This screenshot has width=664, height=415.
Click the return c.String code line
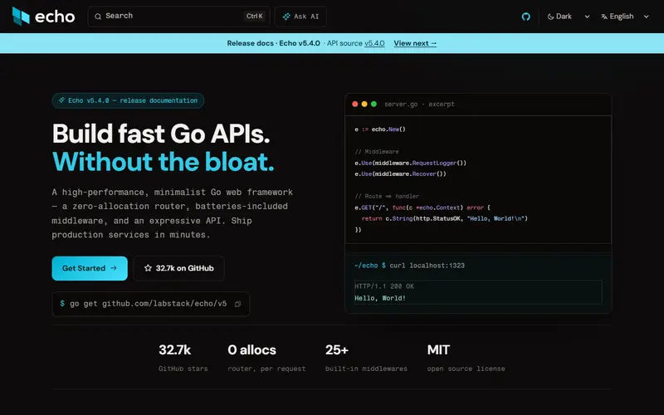[445, 218]
